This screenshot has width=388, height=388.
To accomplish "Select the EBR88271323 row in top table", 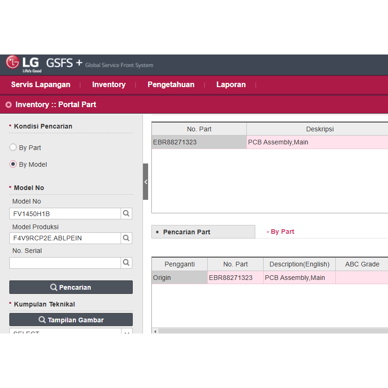I will (x=199, y=143).
